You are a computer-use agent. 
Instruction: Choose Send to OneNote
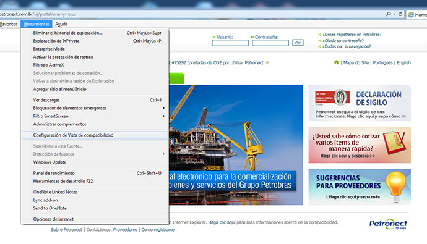[x=95, y=208]
